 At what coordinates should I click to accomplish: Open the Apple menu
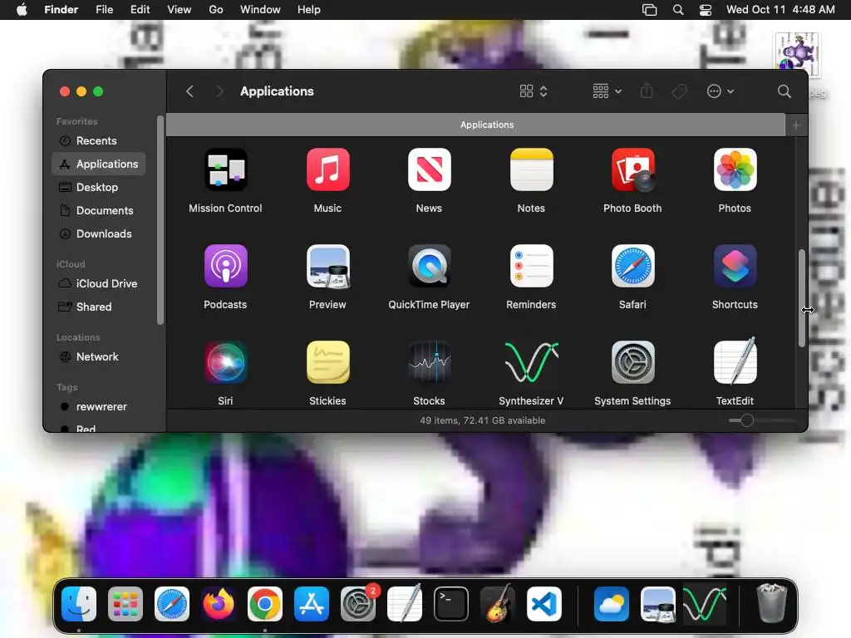point(22,10)
